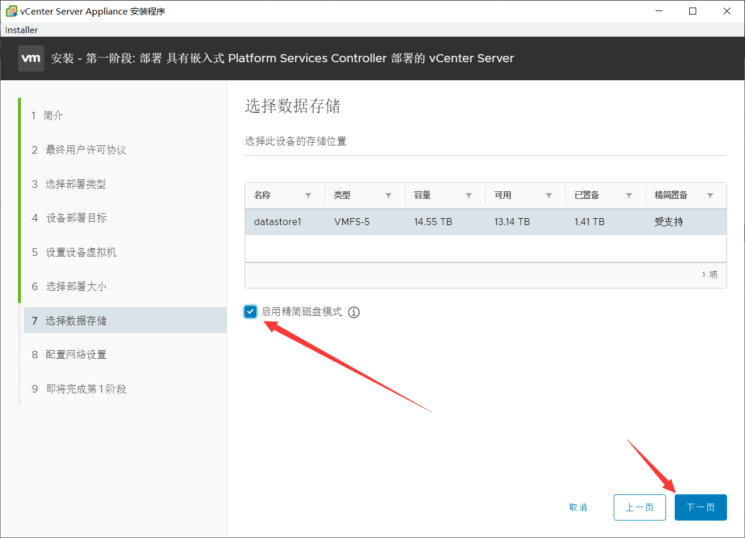745x538 pixels.
Task: Click the 13.14 TB free cell
Action: coord(512,222)
